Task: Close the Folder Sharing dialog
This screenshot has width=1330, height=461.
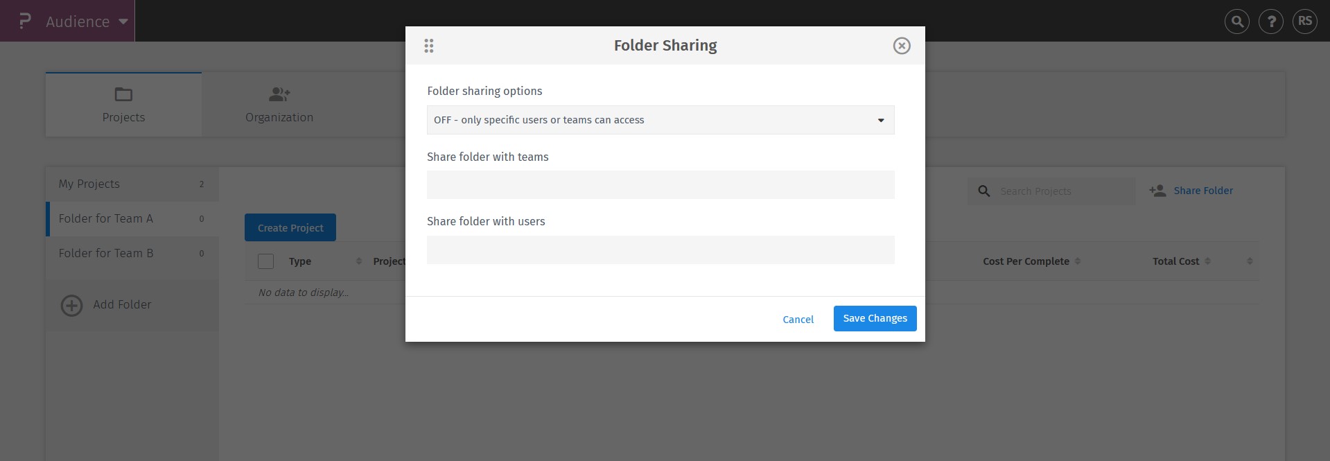Action: tap(901, 46)
